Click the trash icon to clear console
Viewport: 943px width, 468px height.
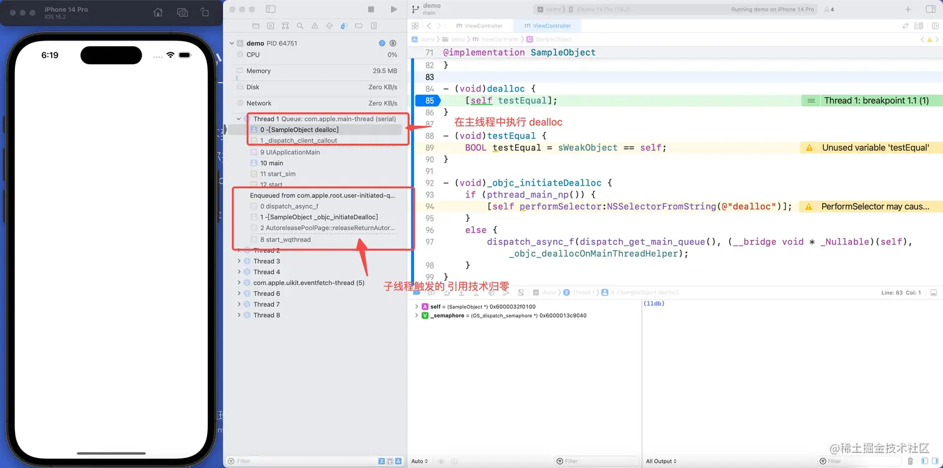point(910,461)
